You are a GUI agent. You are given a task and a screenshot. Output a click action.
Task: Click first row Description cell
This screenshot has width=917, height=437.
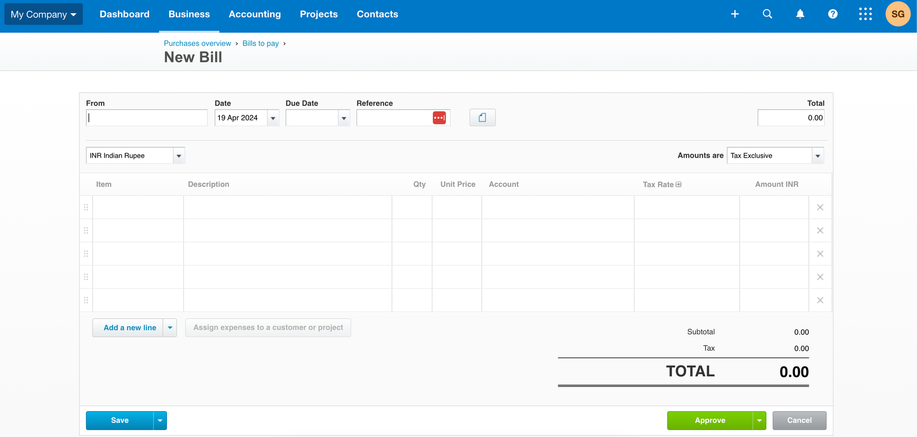[287, 207]
